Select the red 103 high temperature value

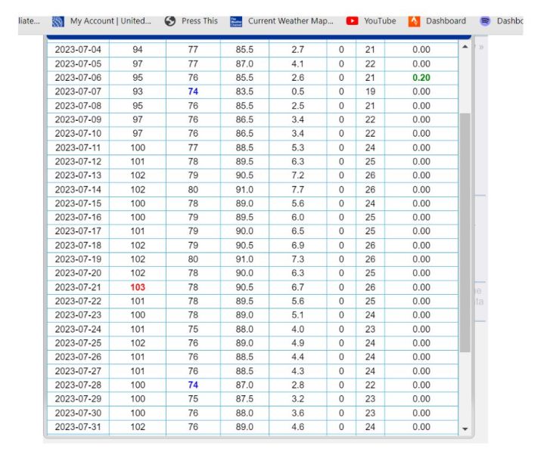138,287
